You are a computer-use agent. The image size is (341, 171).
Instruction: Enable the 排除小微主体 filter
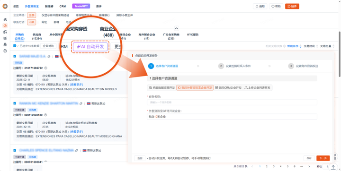[x=125, y=16]
